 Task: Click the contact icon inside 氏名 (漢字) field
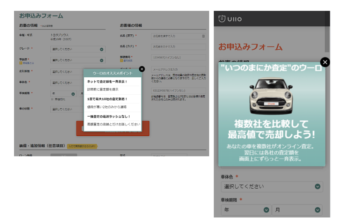203,36
